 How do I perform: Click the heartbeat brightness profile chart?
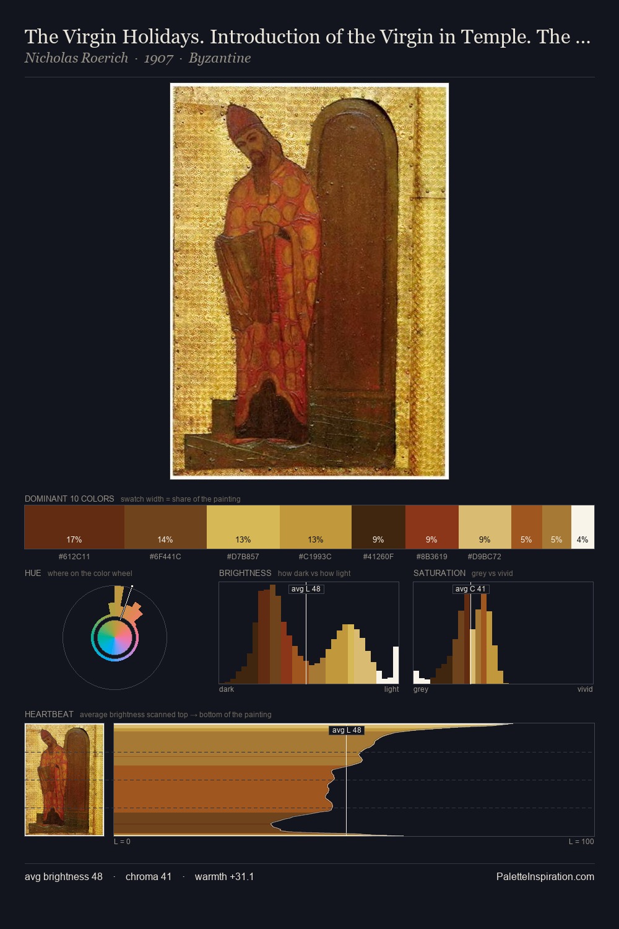[354, 780]
